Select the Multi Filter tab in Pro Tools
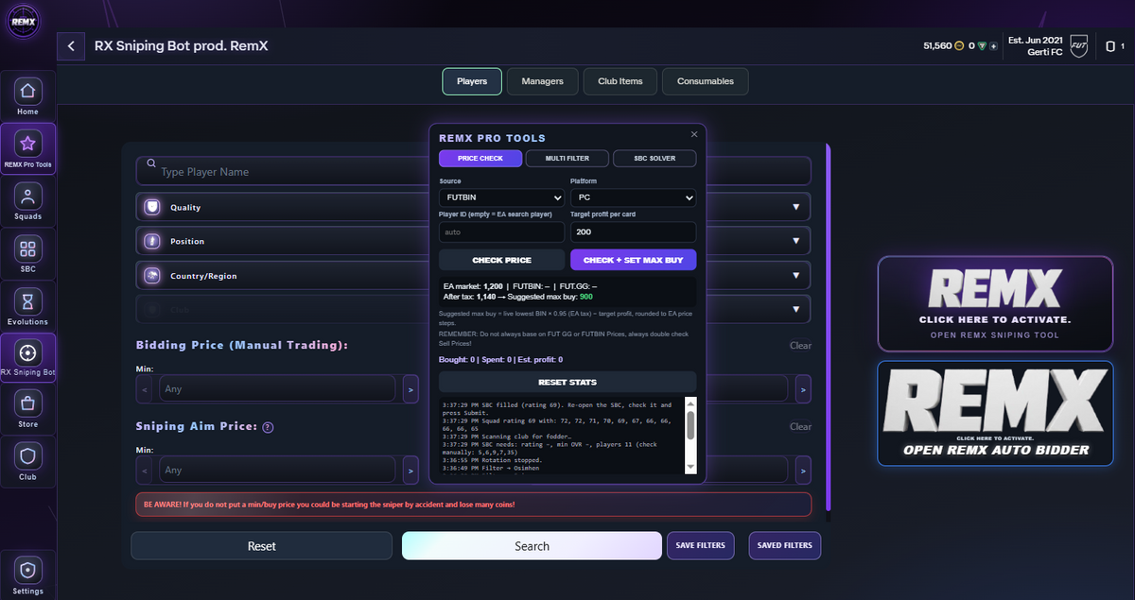1135x600 pixels. coord(567,158)
